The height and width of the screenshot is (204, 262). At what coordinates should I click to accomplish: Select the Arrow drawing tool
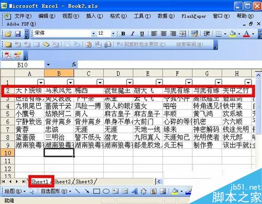(x=87, y=191)
